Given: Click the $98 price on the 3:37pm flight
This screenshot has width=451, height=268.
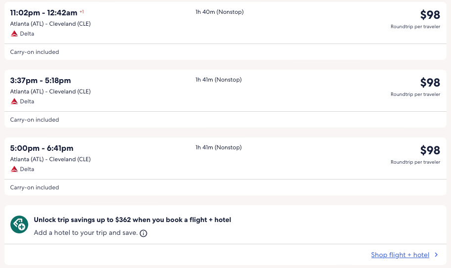Looking at the screenshot, I should pyautogui.click(x=430, y=83).
